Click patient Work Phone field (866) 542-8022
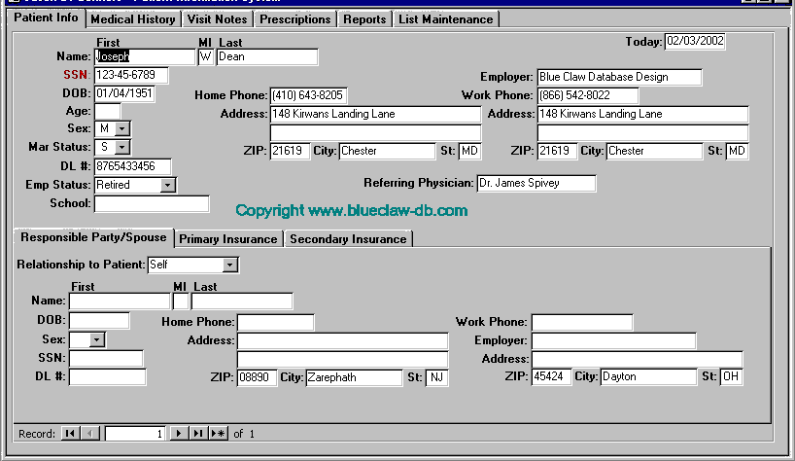The image size is (795, 461). [588, 95]
